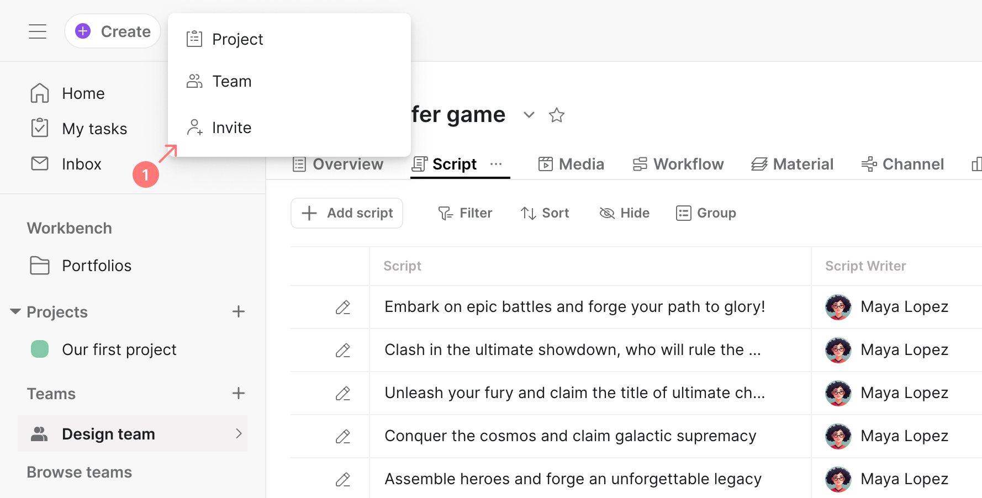Star the project as favorite

(x=556, y=115)
